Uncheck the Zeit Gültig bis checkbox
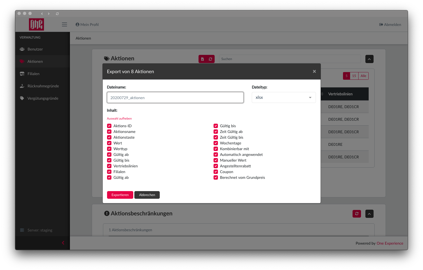This screenshot has width=423, height=270. click(216, 137)
